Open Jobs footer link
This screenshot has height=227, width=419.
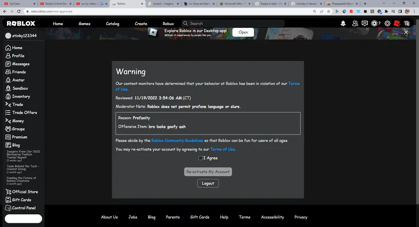click(133, 217)
